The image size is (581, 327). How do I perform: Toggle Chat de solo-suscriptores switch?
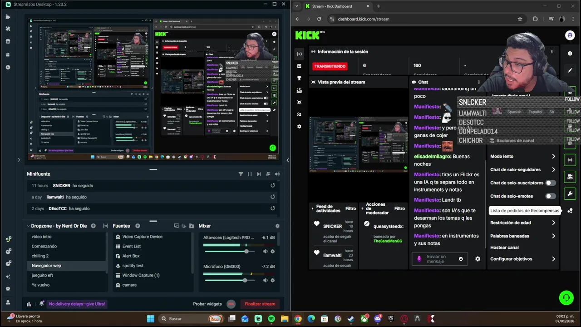551,183
